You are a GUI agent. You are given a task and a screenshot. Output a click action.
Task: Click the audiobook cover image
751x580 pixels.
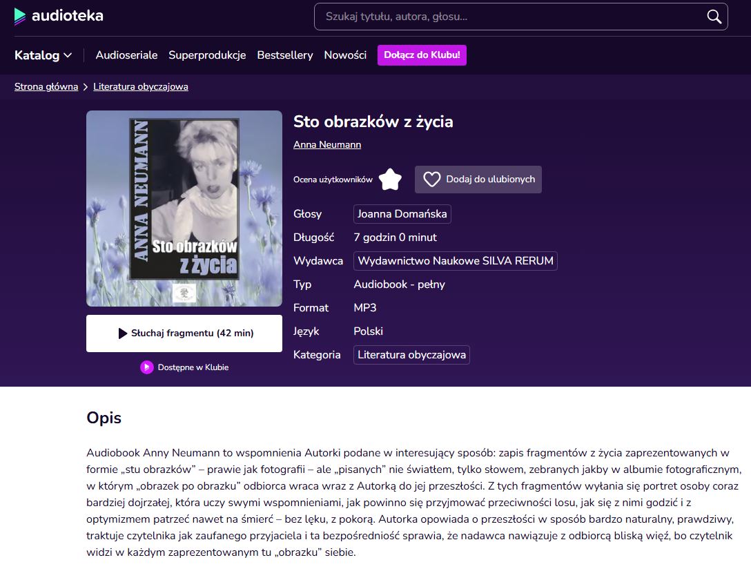[x=184, y=209]
